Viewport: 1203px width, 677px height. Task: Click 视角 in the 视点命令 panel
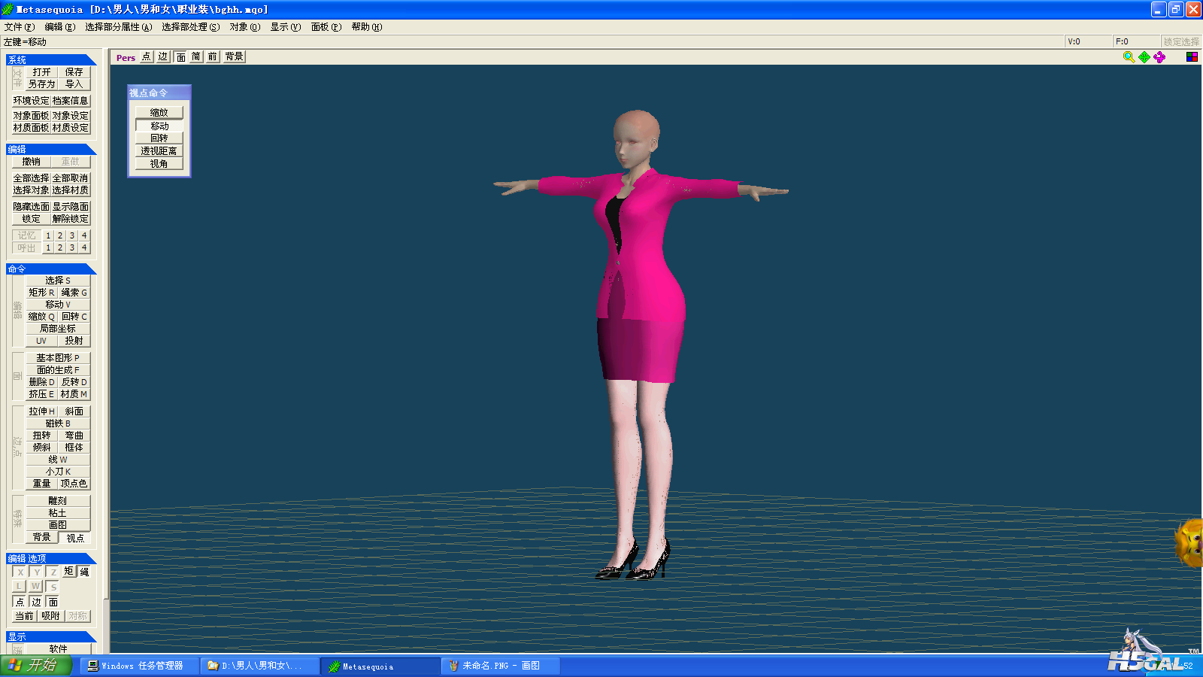159,164
